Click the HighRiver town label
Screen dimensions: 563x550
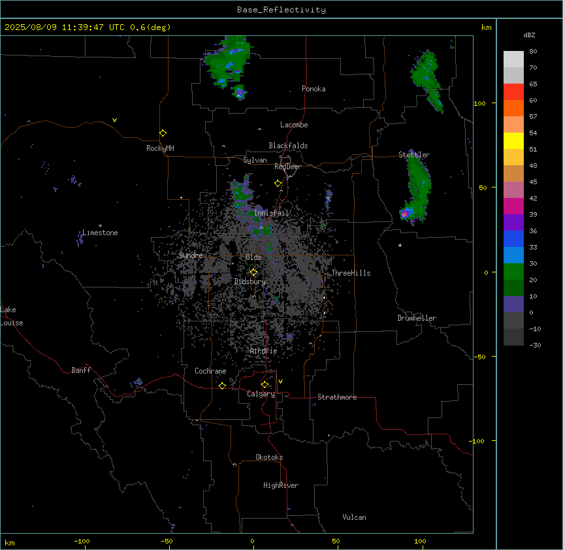[281, 485]
